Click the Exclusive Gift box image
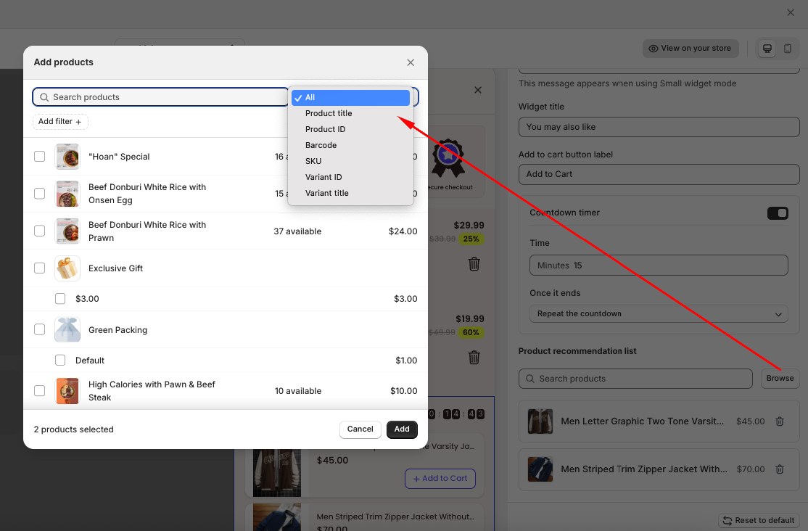Image resolution: width=808 pixels, height=531 pixels. (x=67, y=268)
